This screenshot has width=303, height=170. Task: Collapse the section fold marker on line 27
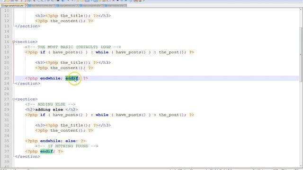click(13, 99)
